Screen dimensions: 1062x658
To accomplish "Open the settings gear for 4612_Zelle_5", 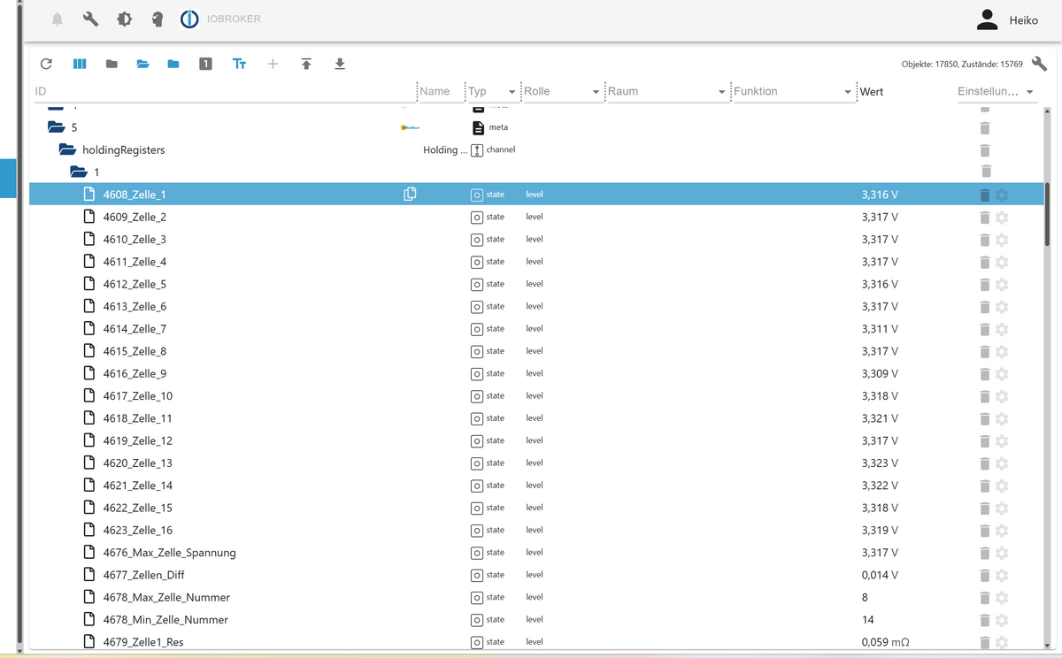I will (1002, 285).
